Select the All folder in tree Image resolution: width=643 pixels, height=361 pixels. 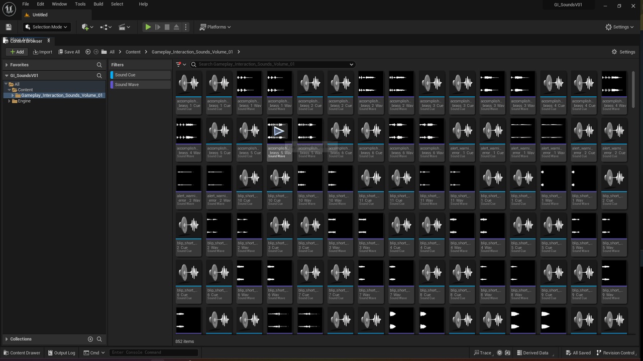tap(17, 84)
